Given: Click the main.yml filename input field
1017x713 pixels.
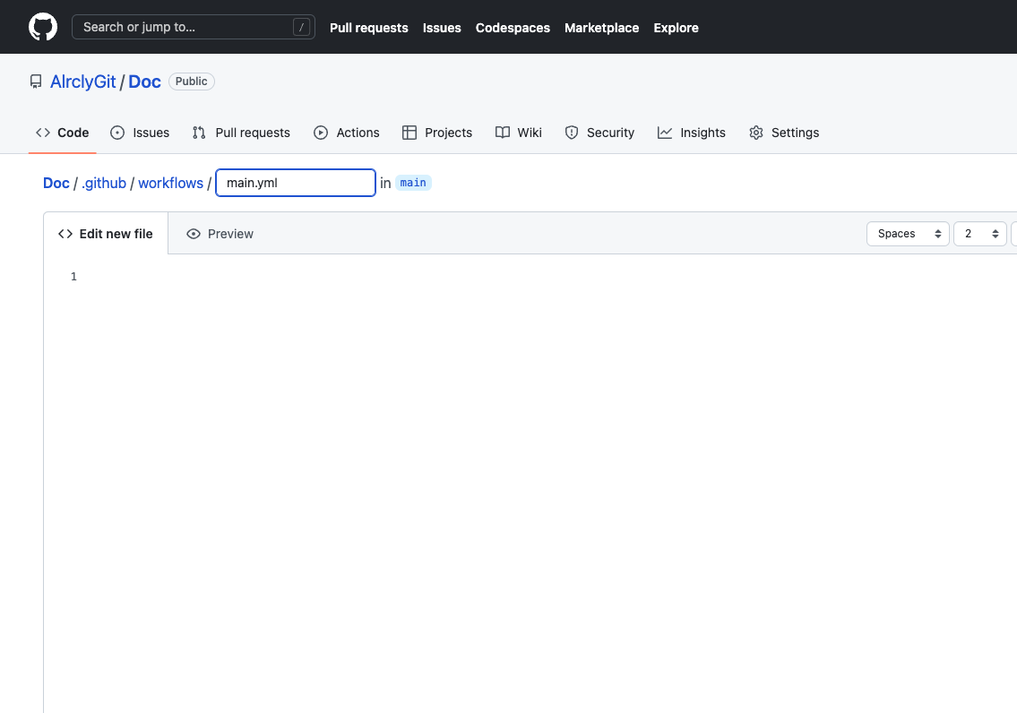Looking at the screenshot, I should point(295,183).
